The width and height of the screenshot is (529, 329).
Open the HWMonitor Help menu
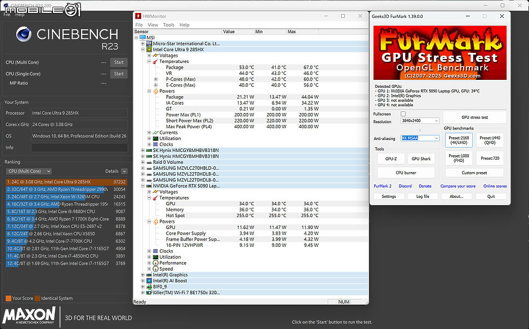[184, 25]
